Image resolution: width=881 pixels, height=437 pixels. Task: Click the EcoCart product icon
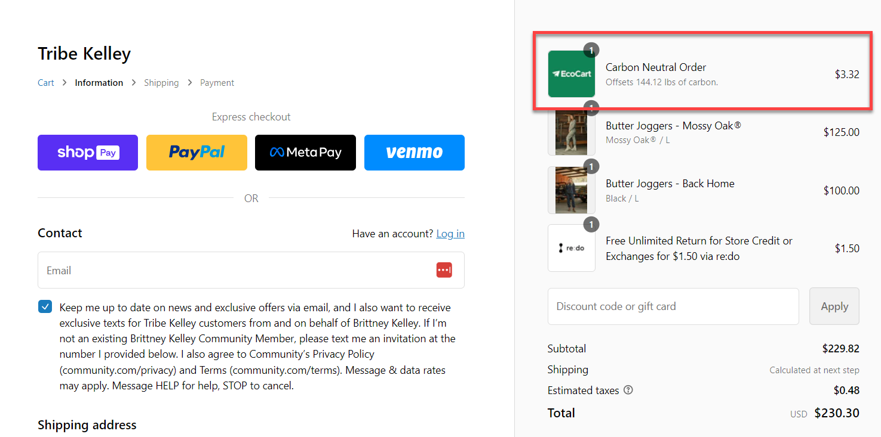(571, 74)
